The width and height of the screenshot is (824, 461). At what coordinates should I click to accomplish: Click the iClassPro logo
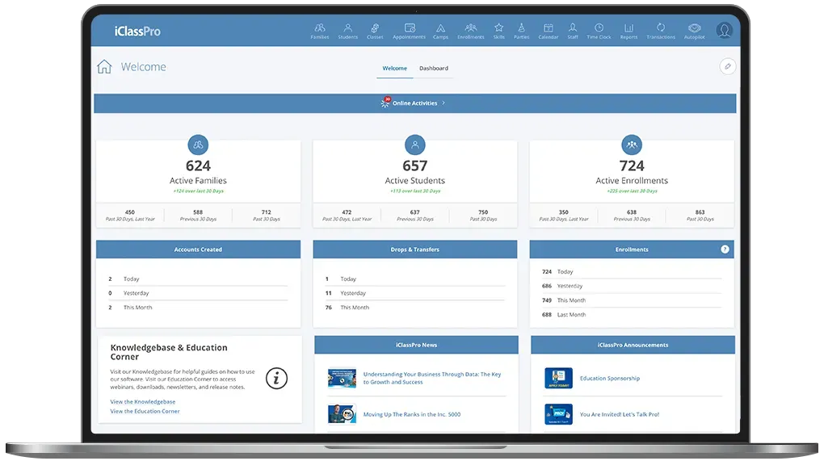[137, 31]
